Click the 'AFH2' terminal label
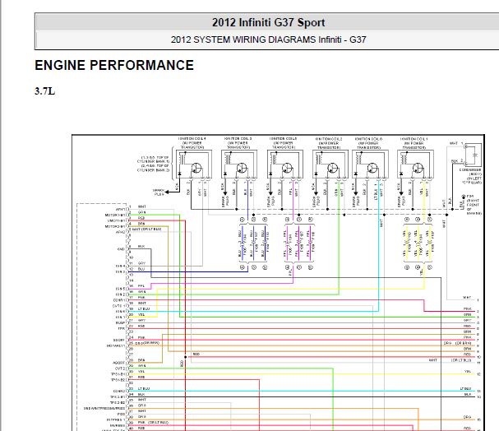This screenshot has width=499, height=431. (x=121, y=232)
